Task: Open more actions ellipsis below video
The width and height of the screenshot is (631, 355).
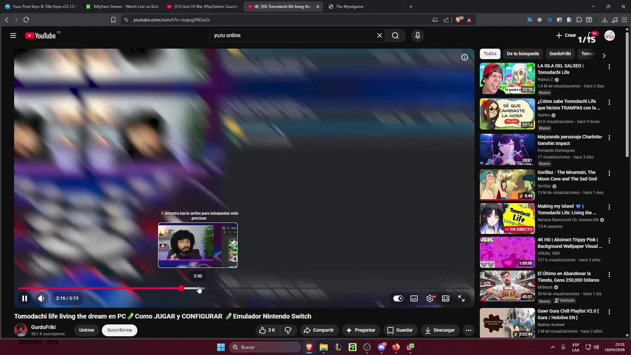Action: coord(469,330)
